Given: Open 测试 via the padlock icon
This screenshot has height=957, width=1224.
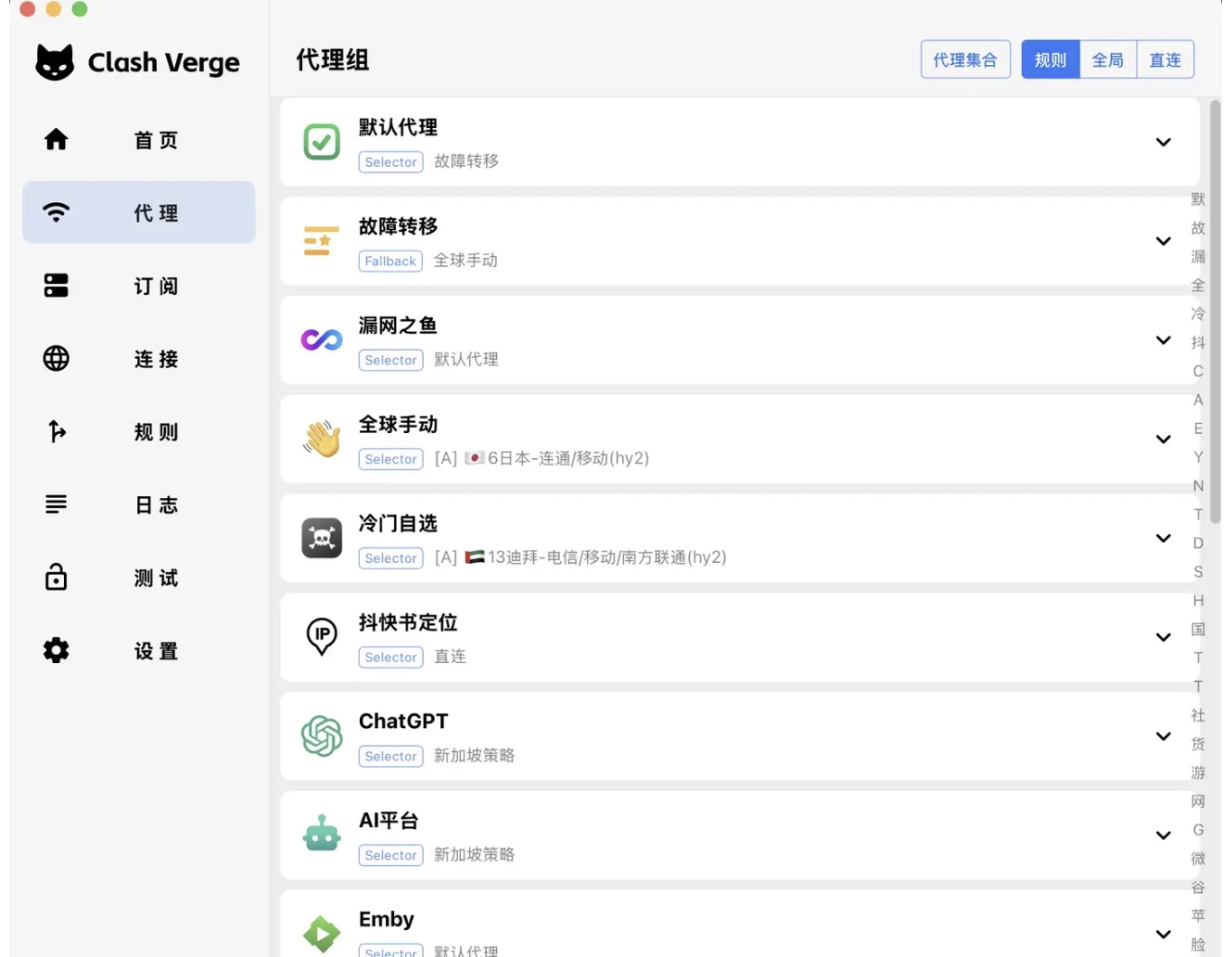Looking at the screenshot, I should (57, 577).
